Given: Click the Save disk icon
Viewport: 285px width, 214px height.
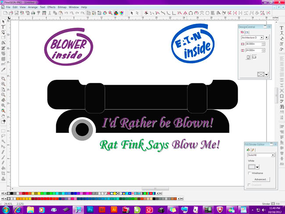Looking at the screenshot, I should click(x=17, y=13).
